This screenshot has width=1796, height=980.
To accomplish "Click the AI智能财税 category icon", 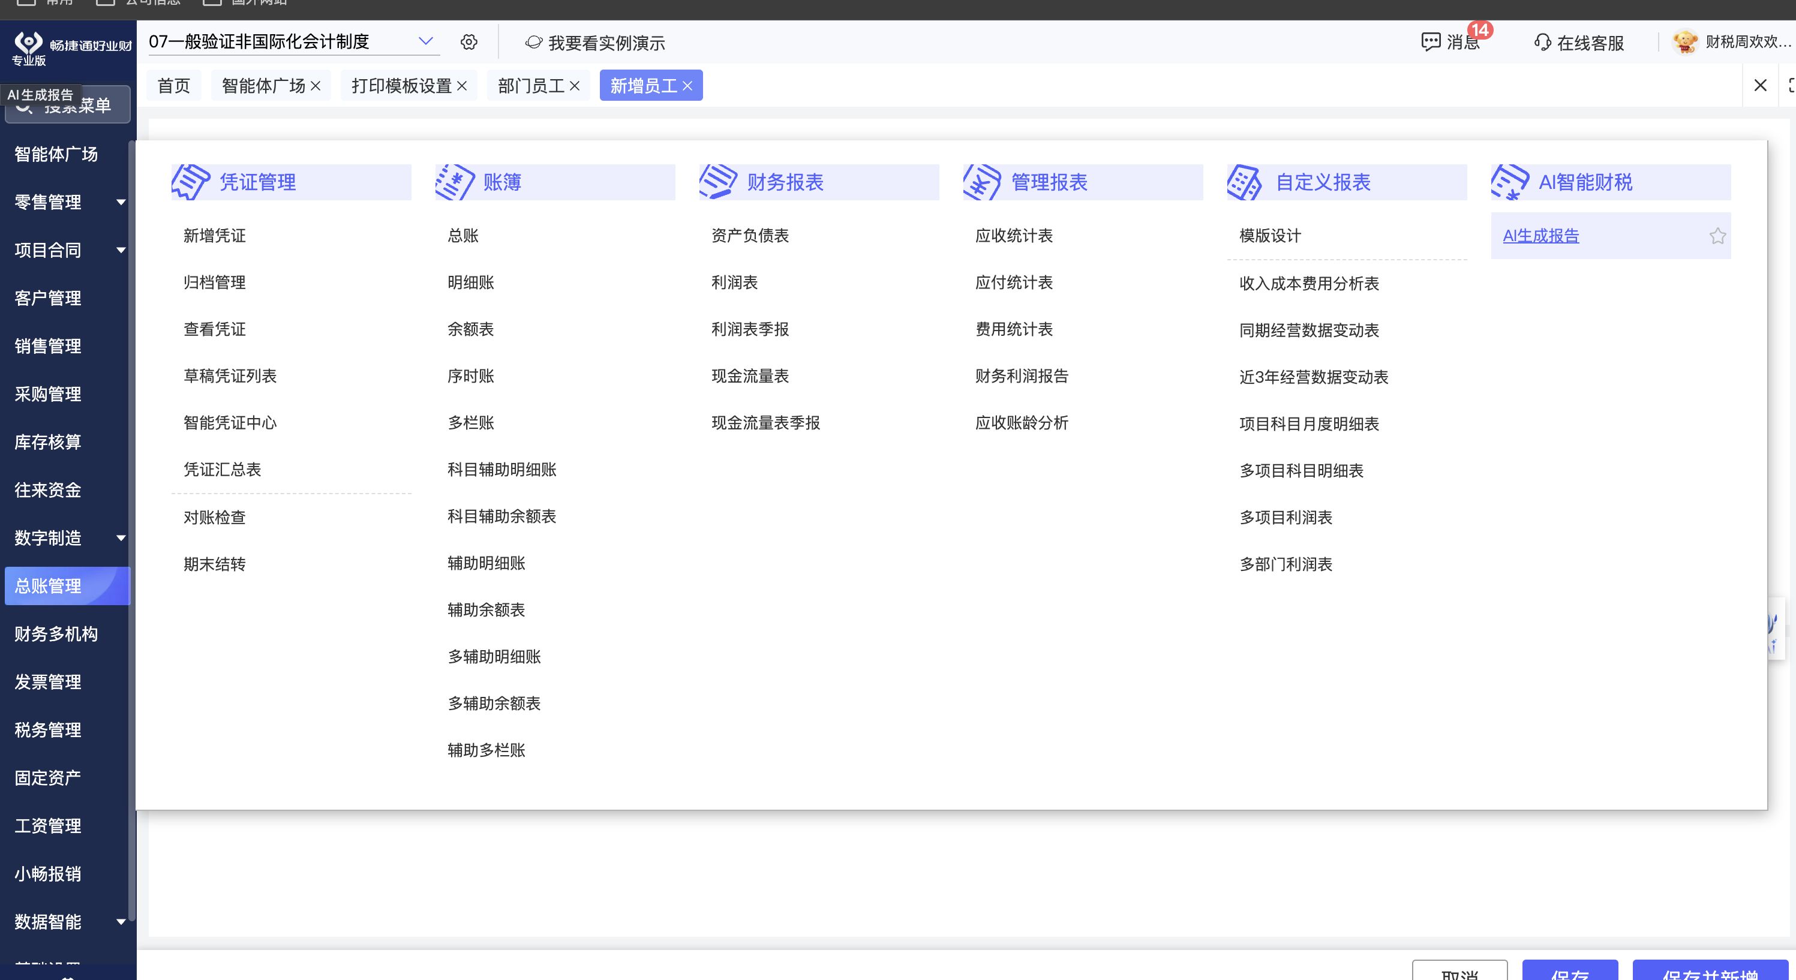I will [1509, 182].
